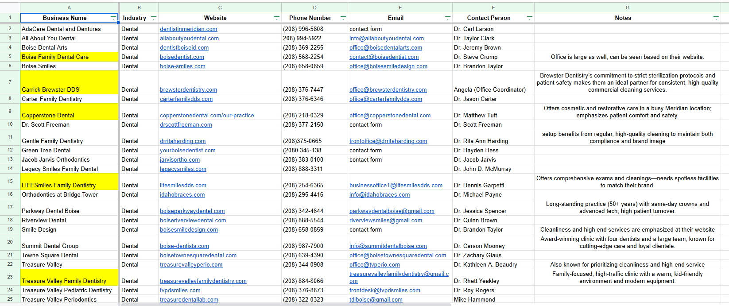Follow the frontoffice@drritaharding.com email link
The height and width of the screenshot is (306, 729).
[x=388, y=141]
